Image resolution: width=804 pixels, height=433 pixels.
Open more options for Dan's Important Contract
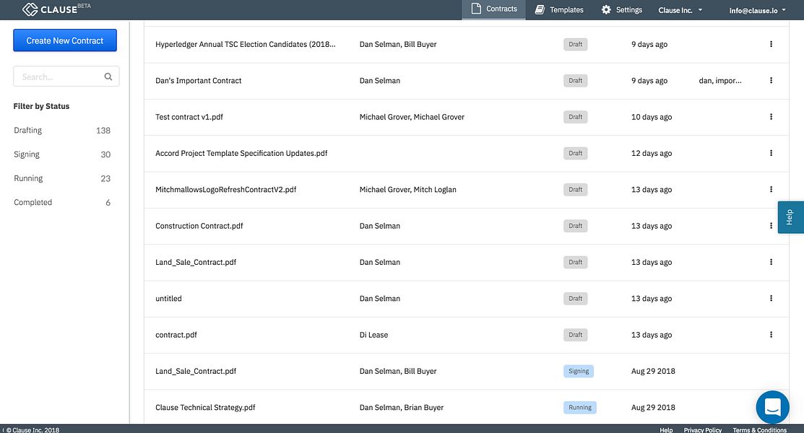pyautogui.click(x=771, y=80)
